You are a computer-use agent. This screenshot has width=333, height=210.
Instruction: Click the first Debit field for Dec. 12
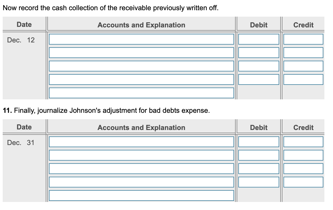[x=258, y=39]
